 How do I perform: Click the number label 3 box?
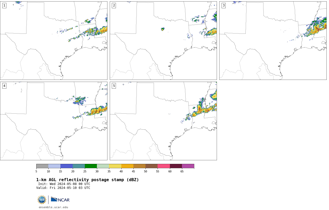click(x=224, y=5)
